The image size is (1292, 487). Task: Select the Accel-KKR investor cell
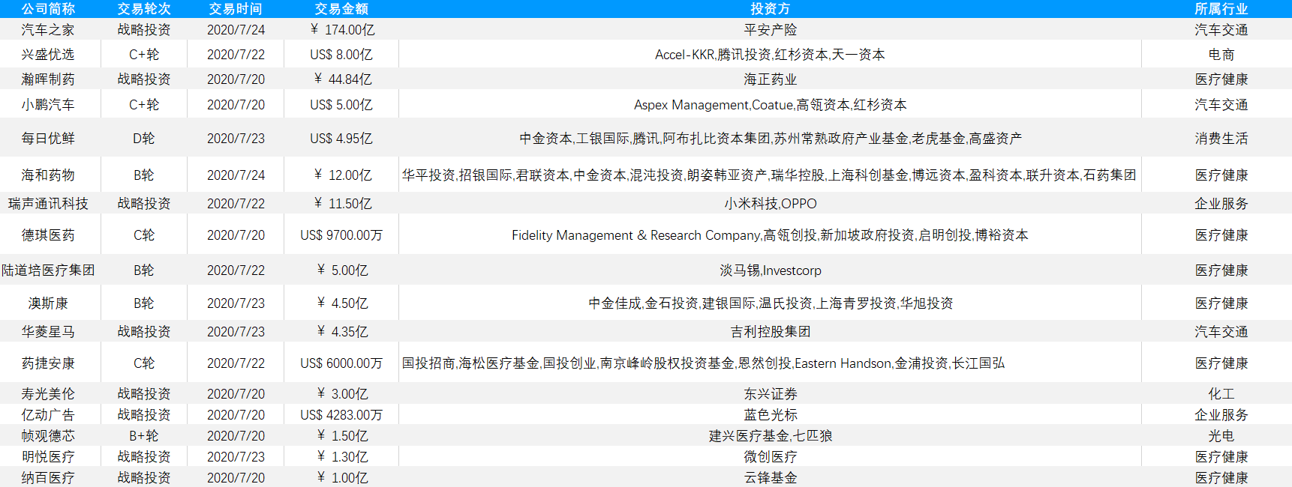click(771, 55)
